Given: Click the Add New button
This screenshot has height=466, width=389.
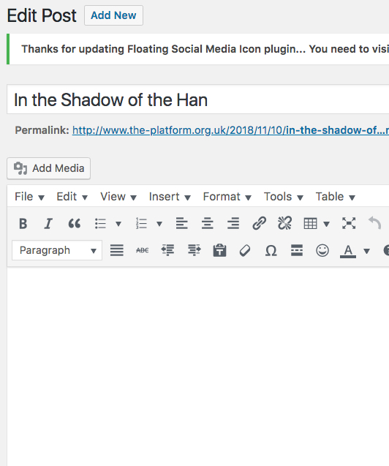Looking at the screenshot, I should 113,15.
